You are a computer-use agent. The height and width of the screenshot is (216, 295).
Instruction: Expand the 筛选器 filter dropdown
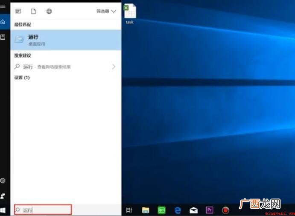click(106, 11)
